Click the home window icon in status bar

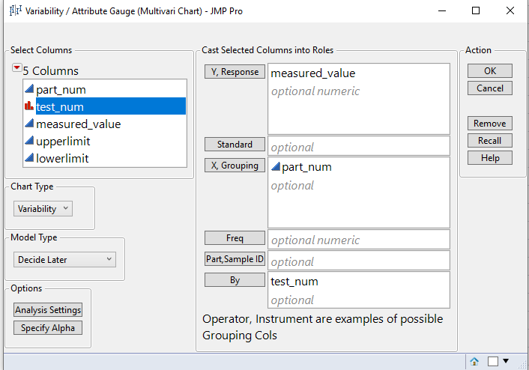[x=474, y=361]
